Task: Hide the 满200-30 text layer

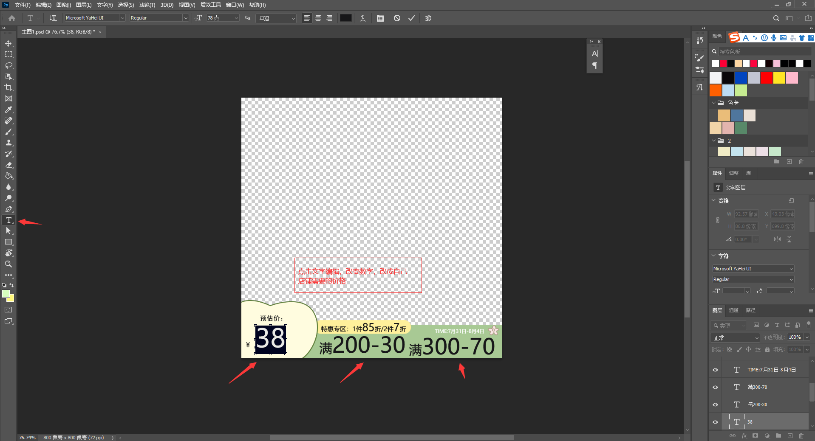Action: (x=715, y=404)
